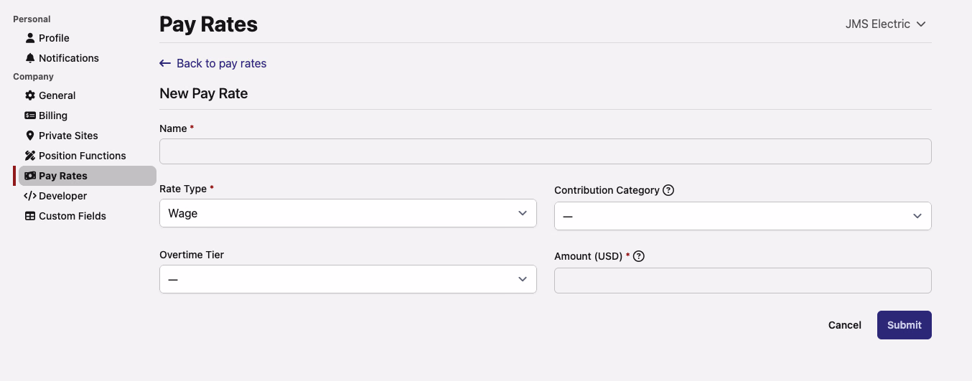Click the General gear icon

point(30,95)
